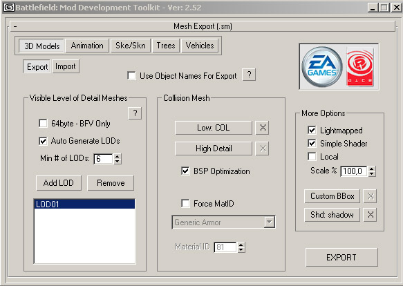Enable Use Object Names For Export
This screenshot has height=286, width=403.
click(131, 76)
